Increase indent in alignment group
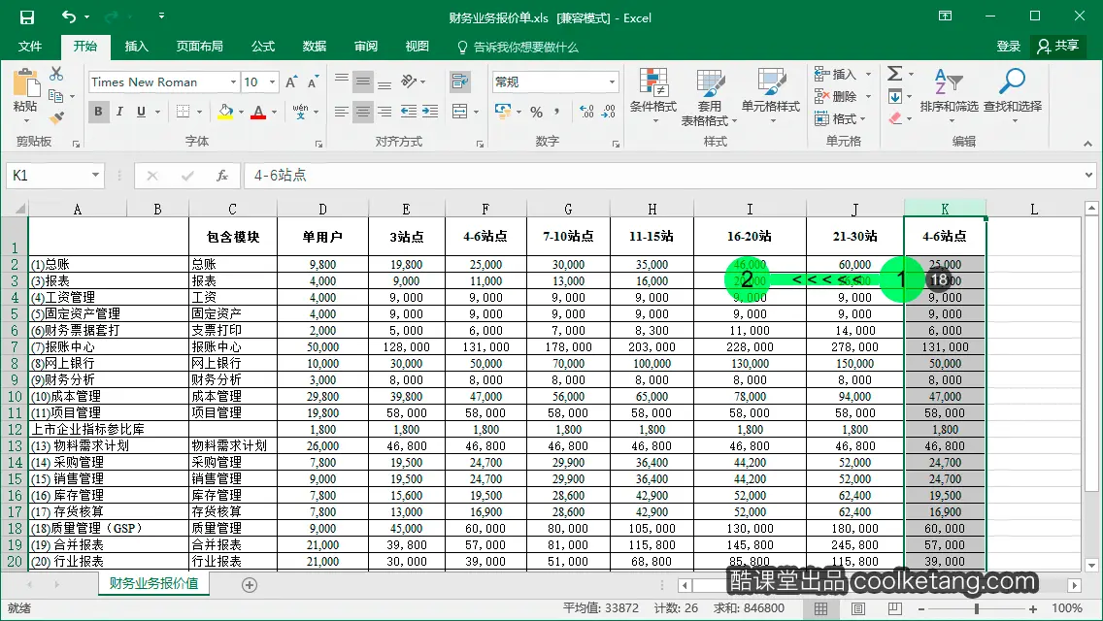1103x621 pixels. 430,112
